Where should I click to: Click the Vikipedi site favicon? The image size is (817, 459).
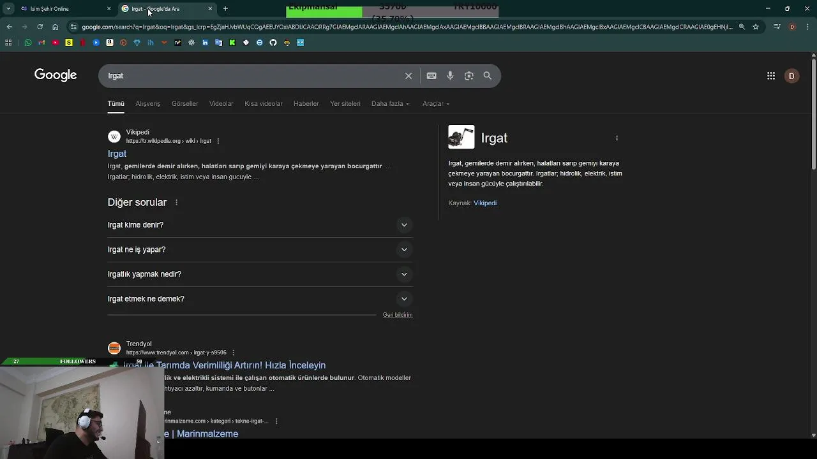click(x=114, y=136)
